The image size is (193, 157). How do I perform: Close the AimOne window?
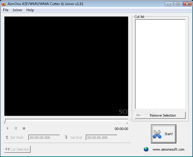[x=187, y=4]
